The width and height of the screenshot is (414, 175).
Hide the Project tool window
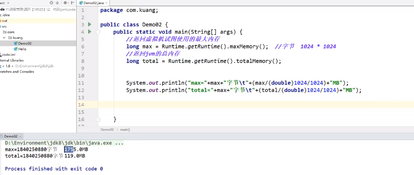[x=73, y=3]
